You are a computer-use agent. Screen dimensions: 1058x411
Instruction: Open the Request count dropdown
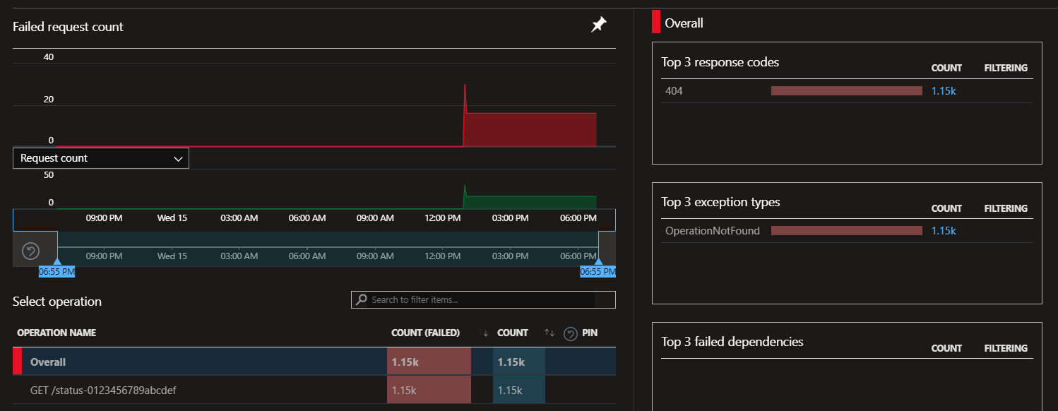coord(101,158)
